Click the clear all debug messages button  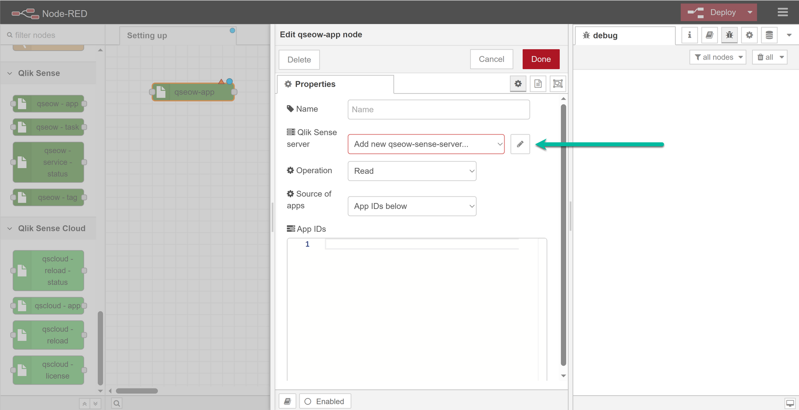pyautogui.click(x=765, y=57)
